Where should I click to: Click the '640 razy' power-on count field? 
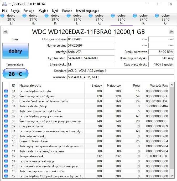[x=161, y=58]
